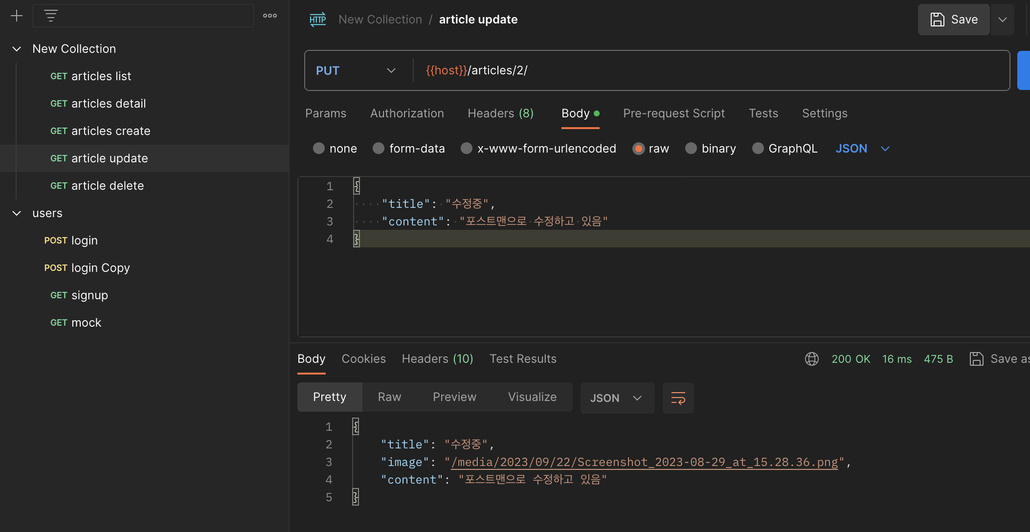Screen dimensions: 1030x532
Task: Click the Save response disk icon
Action: (976, 359)
